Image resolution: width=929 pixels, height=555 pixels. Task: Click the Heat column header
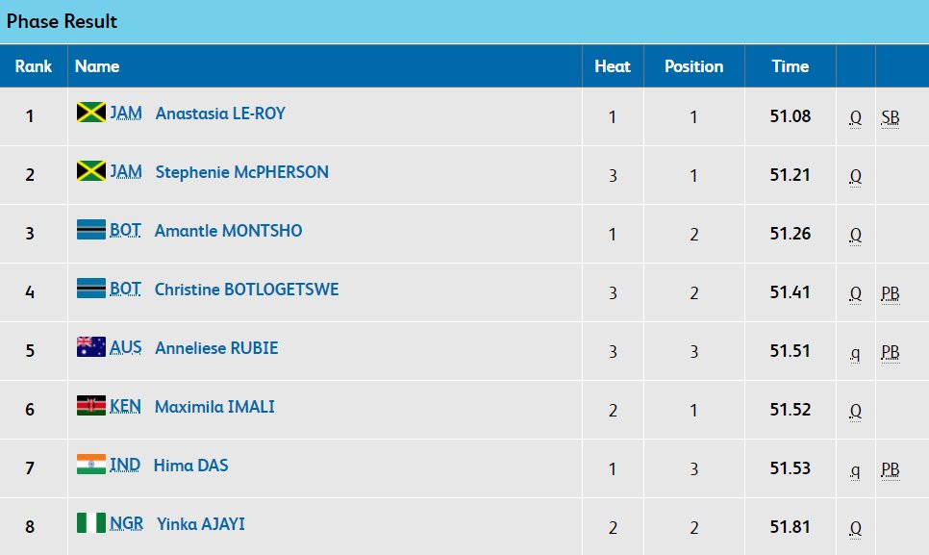(613, 66)
